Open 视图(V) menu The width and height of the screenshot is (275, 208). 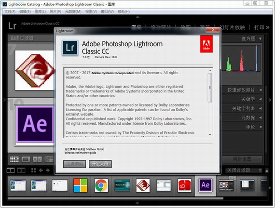click(x=91, y=12)
